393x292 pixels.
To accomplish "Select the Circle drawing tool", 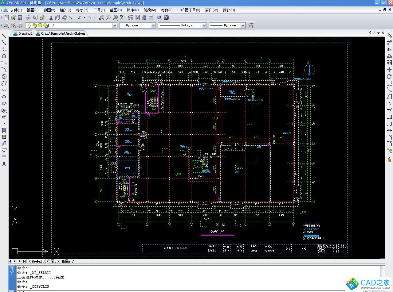I will (x=4, y=76).
